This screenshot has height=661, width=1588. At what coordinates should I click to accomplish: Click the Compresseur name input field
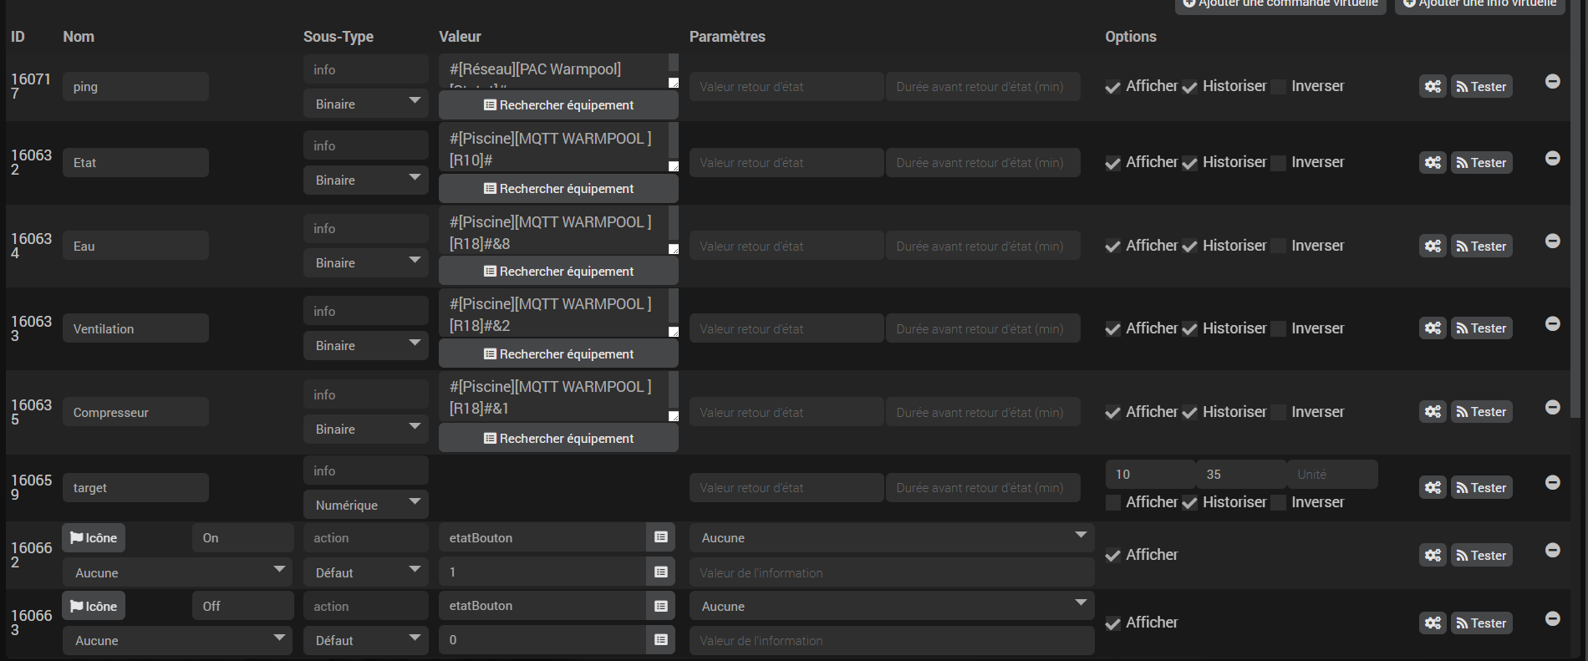[x=135, y=413]
